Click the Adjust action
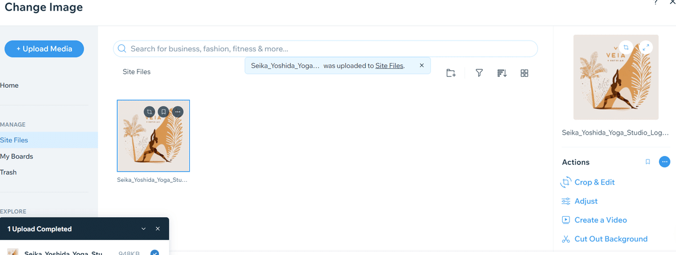Image resolution: width=676 pixels, height=255 pixels. pyautogui.click(x=580, y=201)
